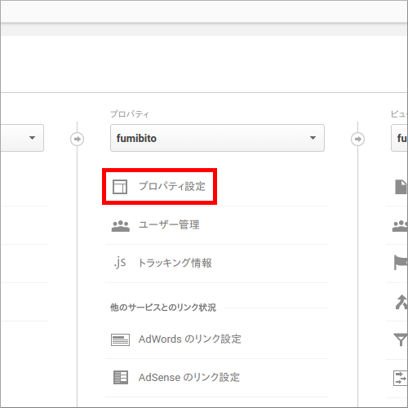408x408 pixels.
Task: Click the AdWords link icon
Action: tap(120, 339)
